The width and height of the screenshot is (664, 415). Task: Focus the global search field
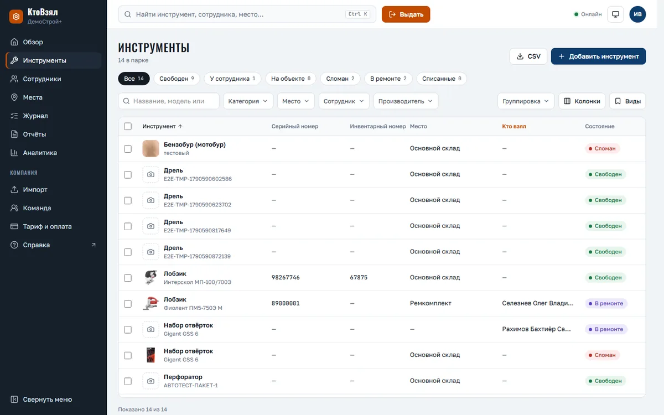tap(247, 14)
